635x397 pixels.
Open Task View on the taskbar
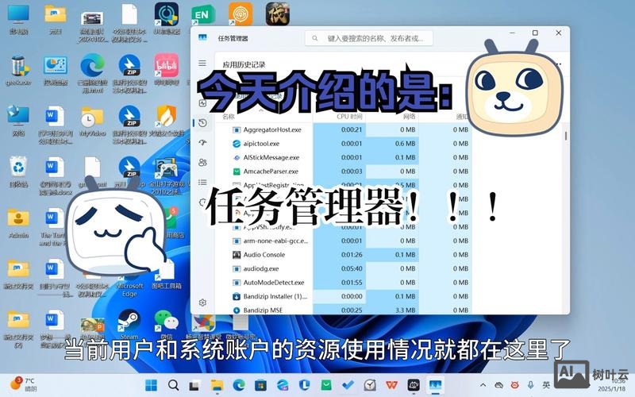[x=194, y=385]
